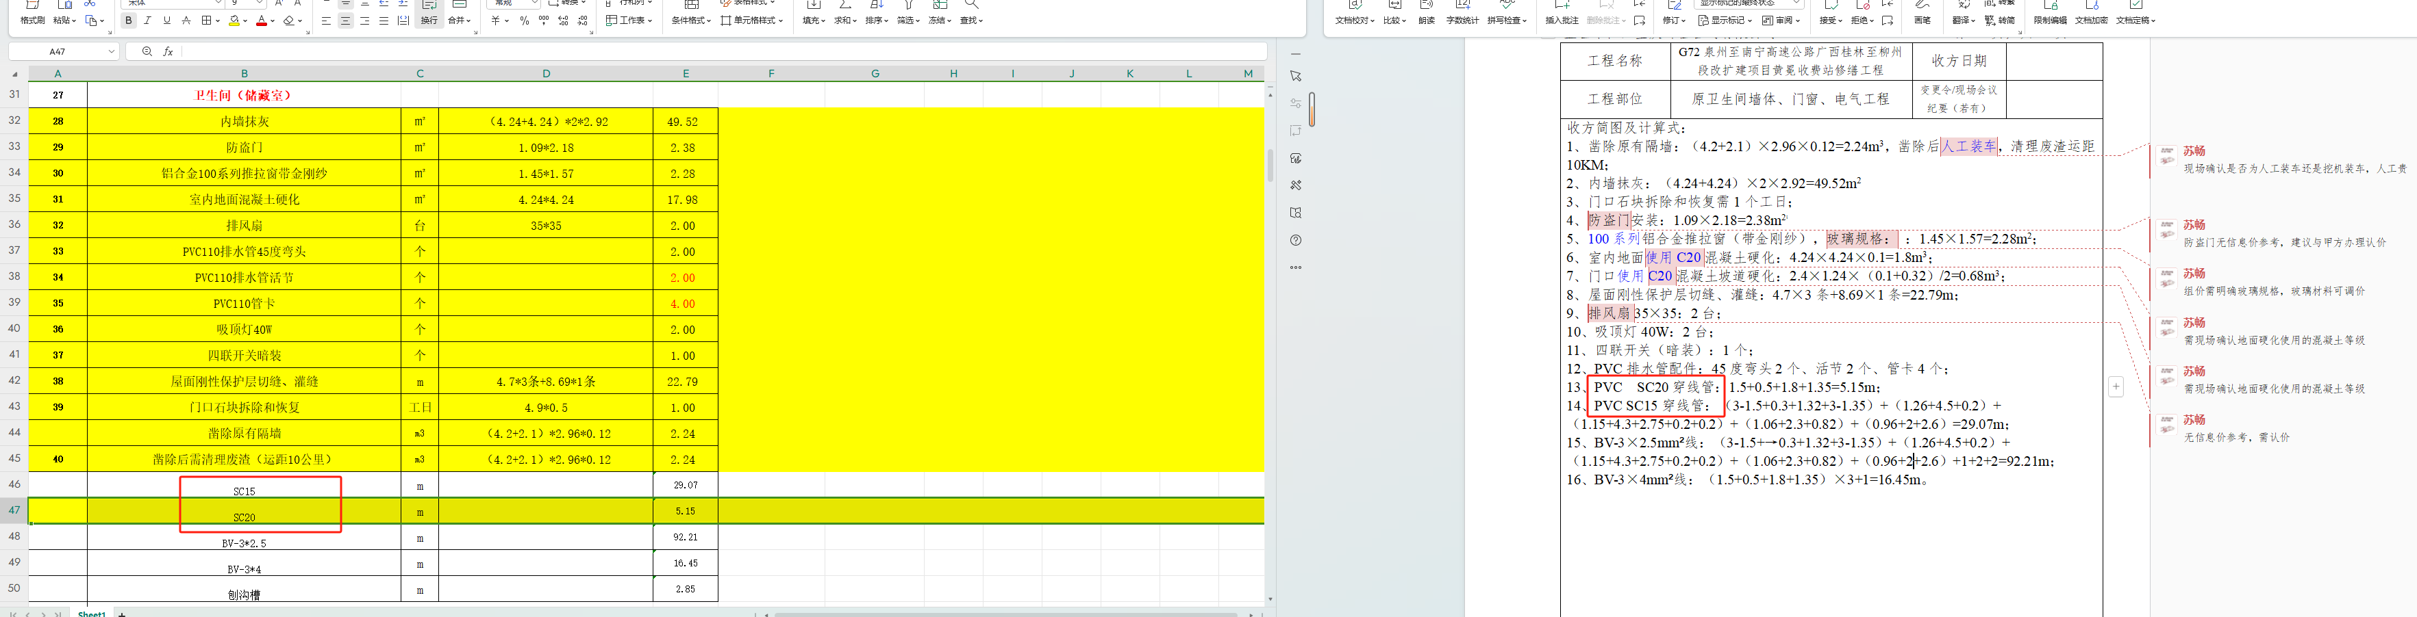The height and width of the screenshot is (617, 2417).
Task: Toggle Underline formatting in spreadsheet
Action: pos(167,21)
